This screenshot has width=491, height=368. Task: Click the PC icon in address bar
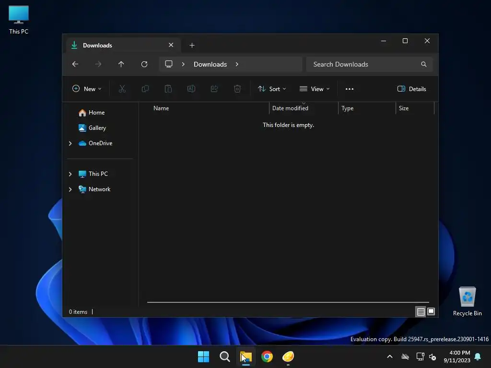[x=169, y=64]
